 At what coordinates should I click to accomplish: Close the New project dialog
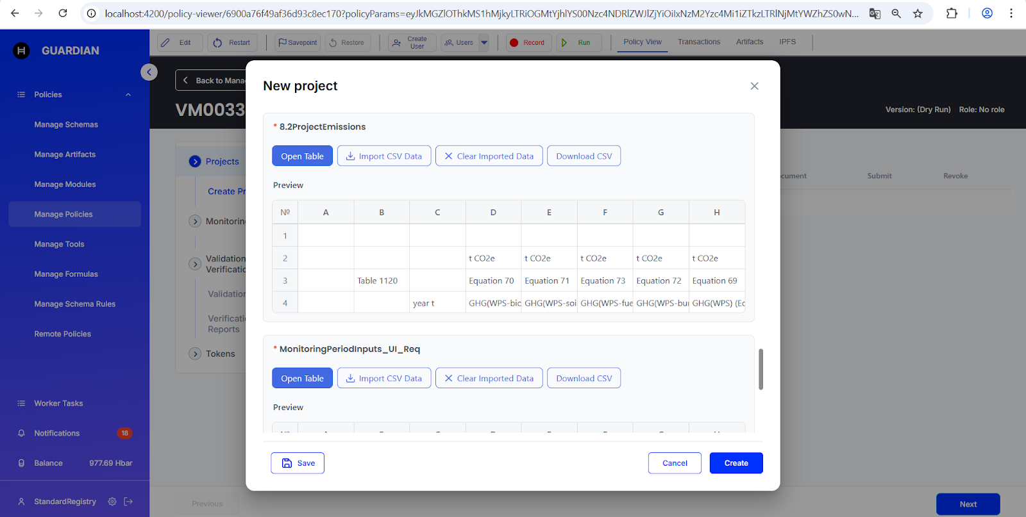coord(754,86)
